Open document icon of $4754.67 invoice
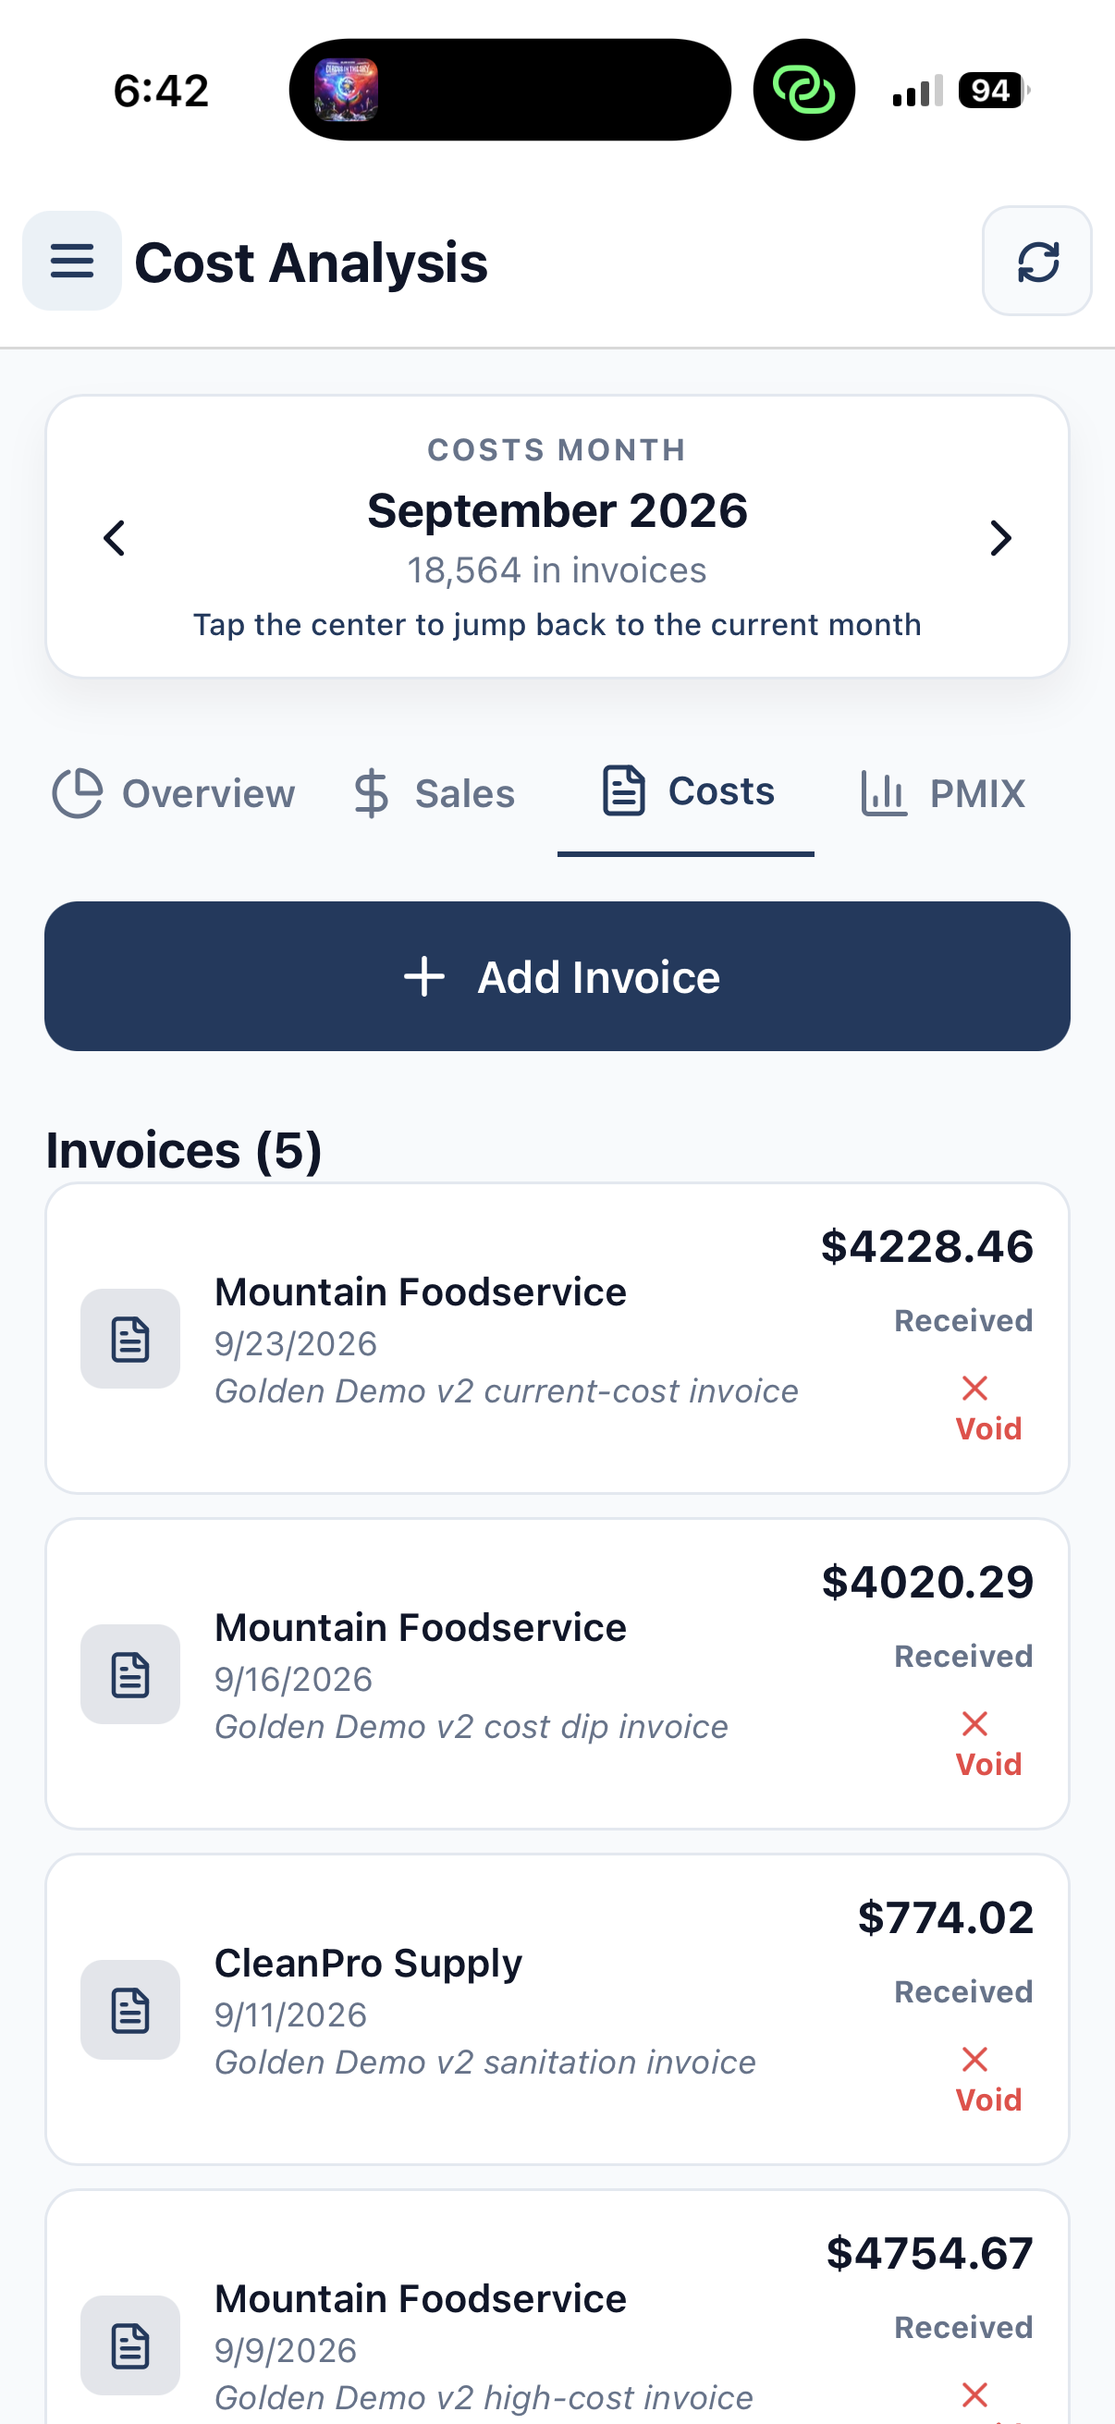 [x=129, y=2344]
